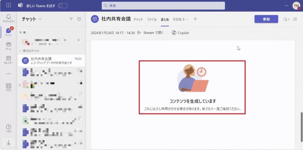The height and width of the screenshot is (150, 303).
Task: Open the Copilot button in meeting header
Action: point(180,33)
